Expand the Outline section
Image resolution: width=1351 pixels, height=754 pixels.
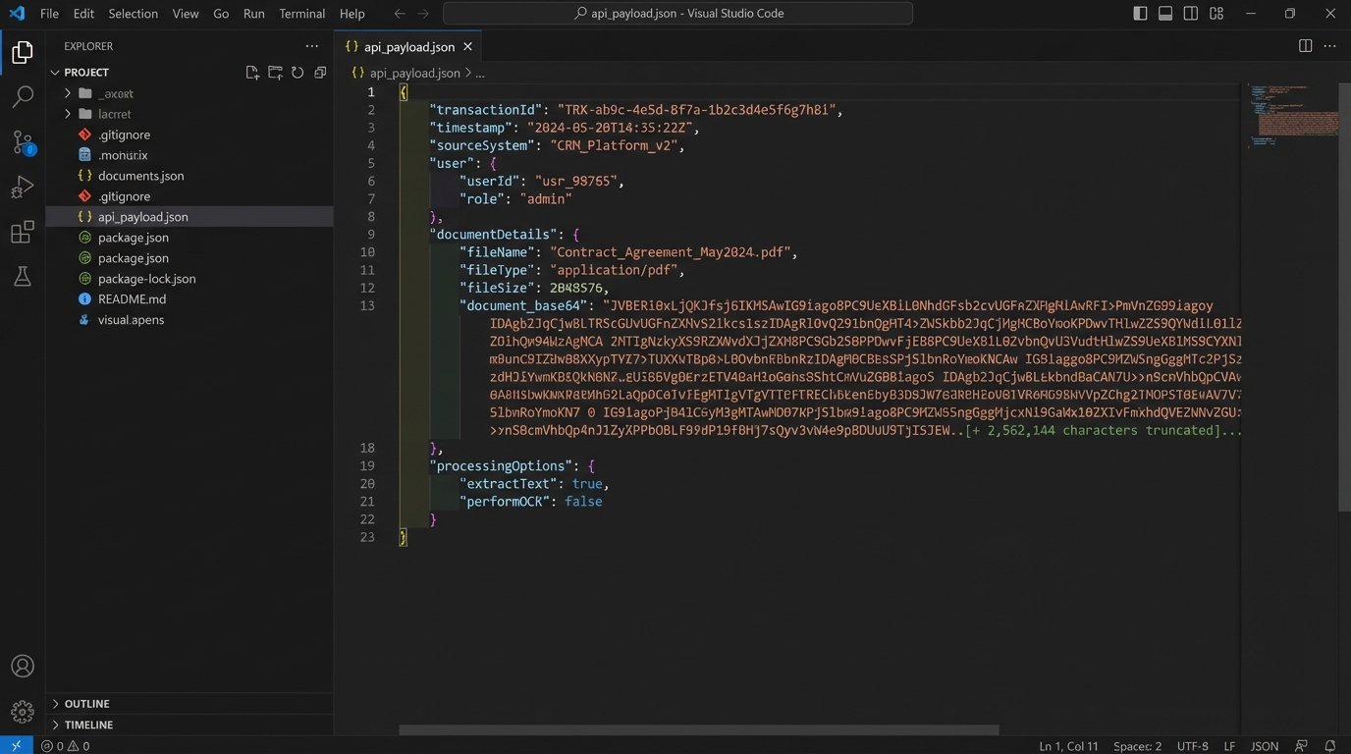pyautogui.click(x=86, y=703)
